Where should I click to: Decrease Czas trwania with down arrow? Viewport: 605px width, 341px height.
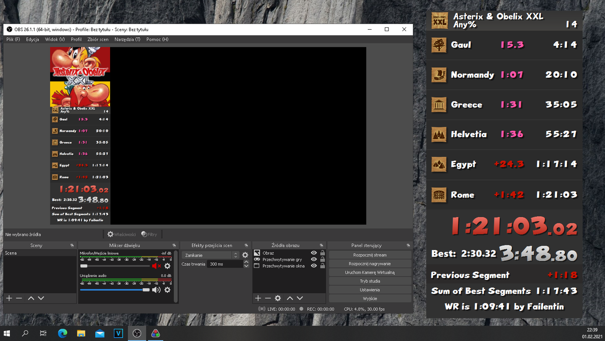click(246, 266)
